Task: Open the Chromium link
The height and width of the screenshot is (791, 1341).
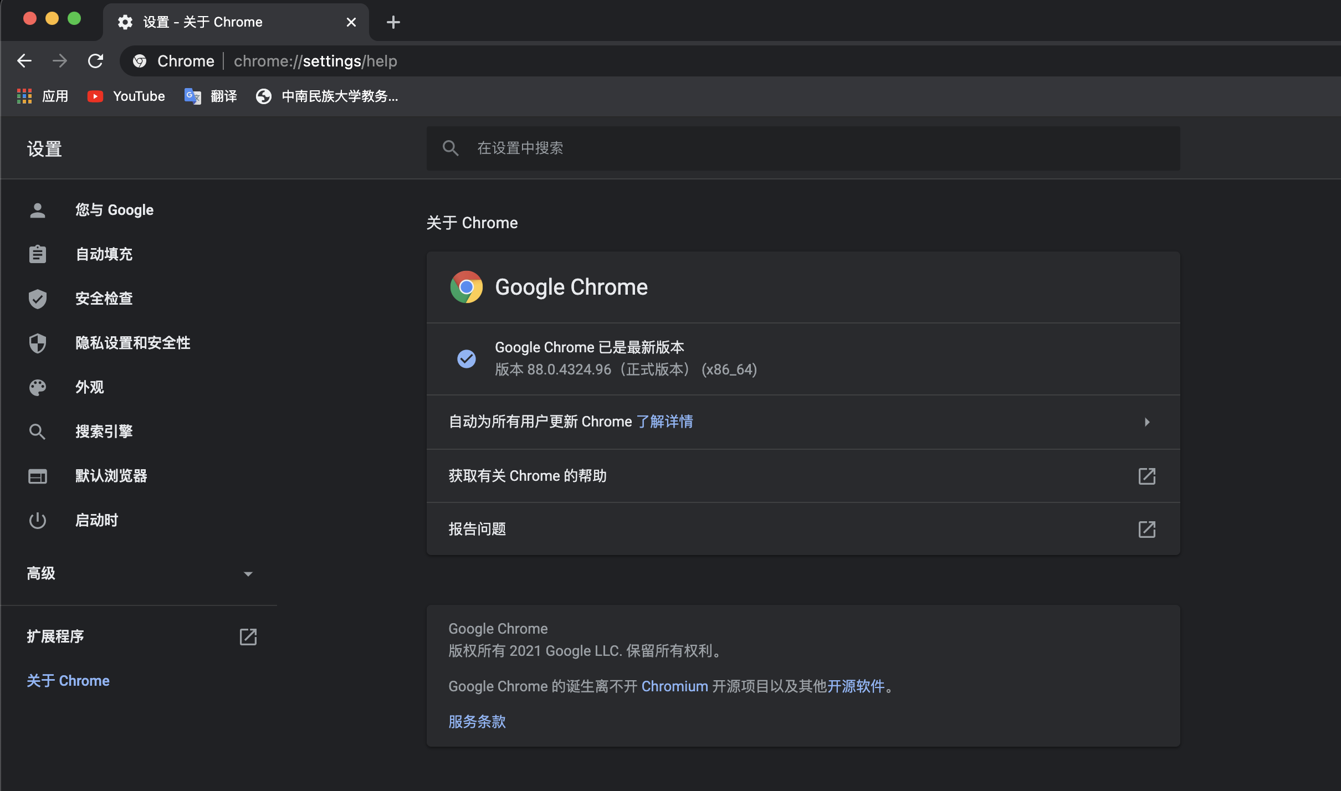Action: pyautogui.click(x=674, y=686)
